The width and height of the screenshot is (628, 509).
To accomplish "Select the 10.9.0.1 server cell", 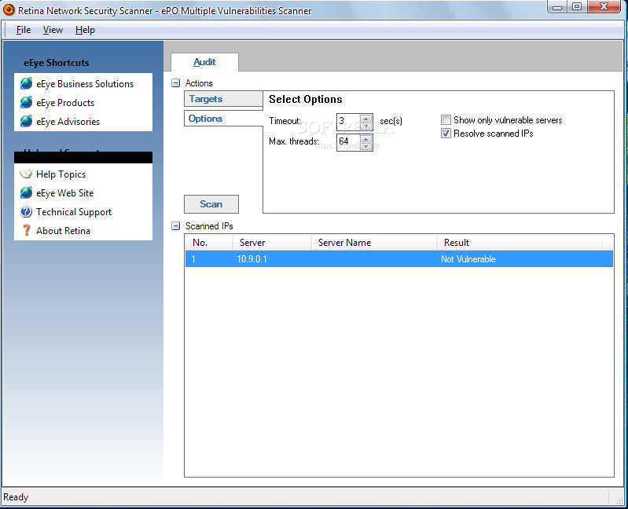I will tap(252, 259).
